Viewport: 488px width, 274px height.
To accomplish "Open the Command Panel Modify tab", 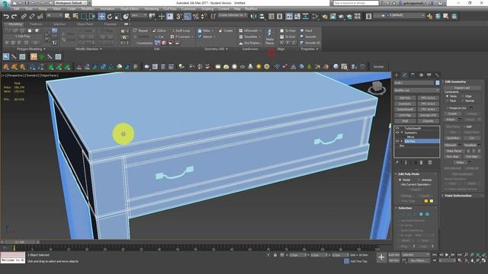I will (405, 75).
